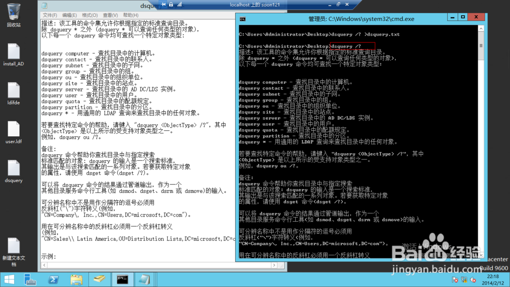Image resolution: width=510 pixels, height=287 pixels.
Task: Click the cmd vertical scrollbar thumb
Action: [481, 46]
